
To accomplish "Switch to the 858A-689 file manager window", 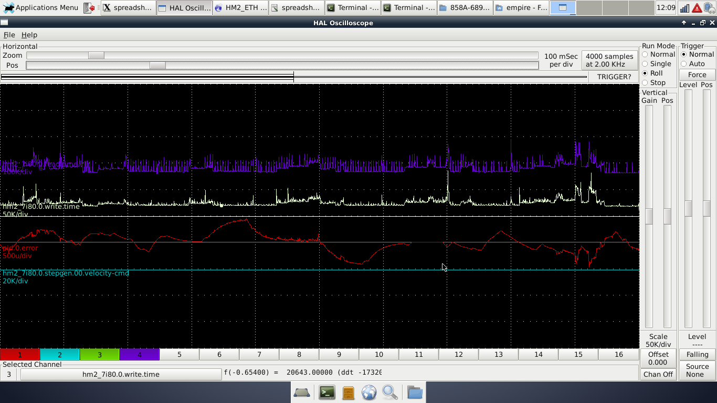I will pos(465,7).
